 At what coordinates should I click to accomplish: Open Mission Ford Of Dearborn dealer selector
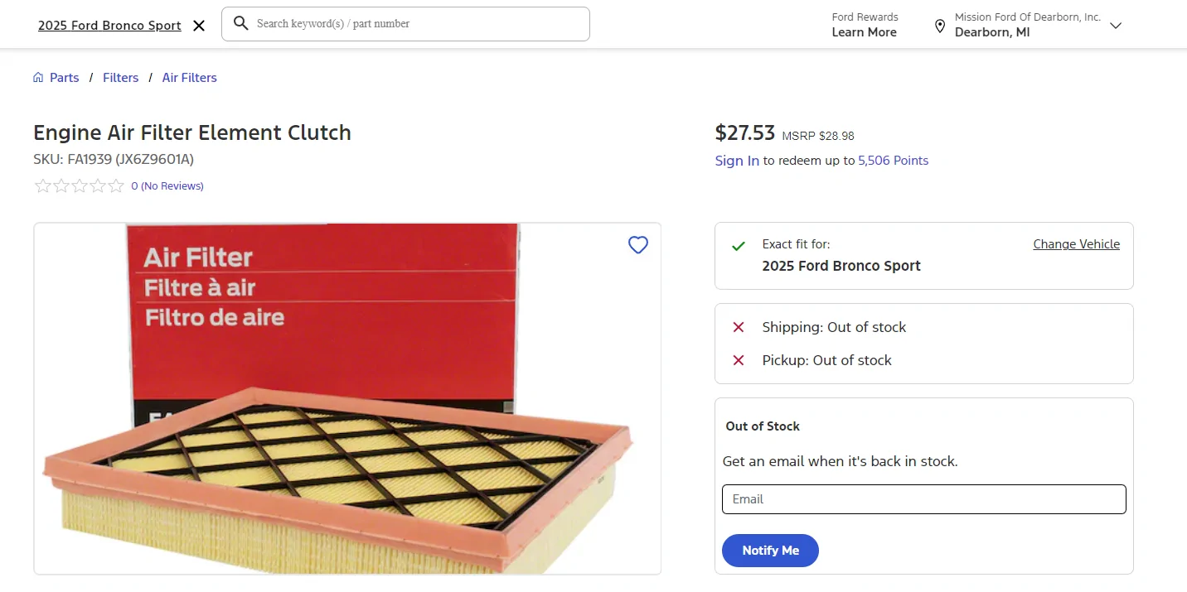pos(1027,25)
